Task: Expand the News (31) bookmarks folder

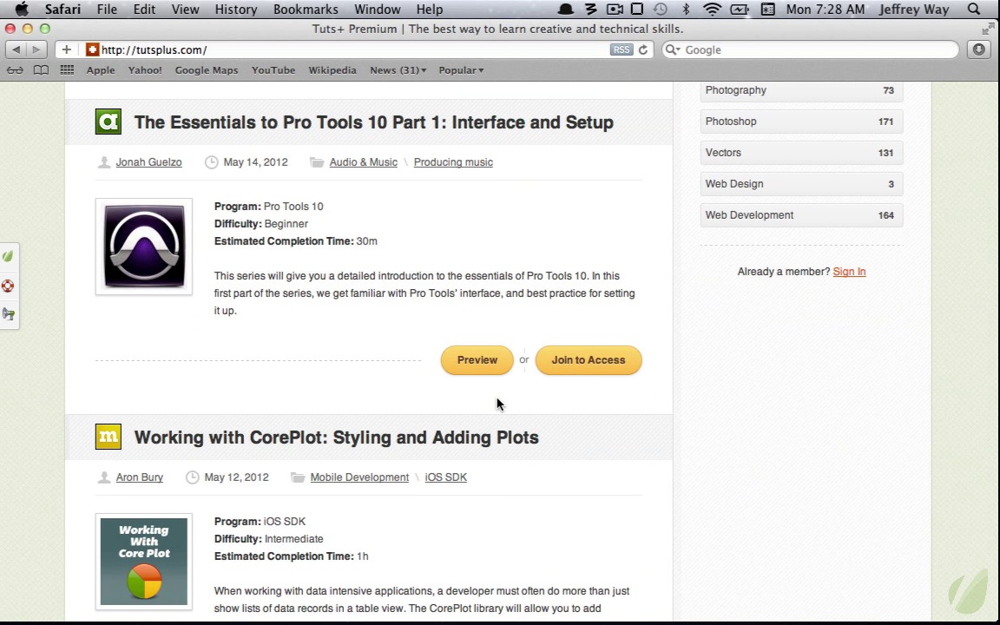Action: [x=398, y=70]
